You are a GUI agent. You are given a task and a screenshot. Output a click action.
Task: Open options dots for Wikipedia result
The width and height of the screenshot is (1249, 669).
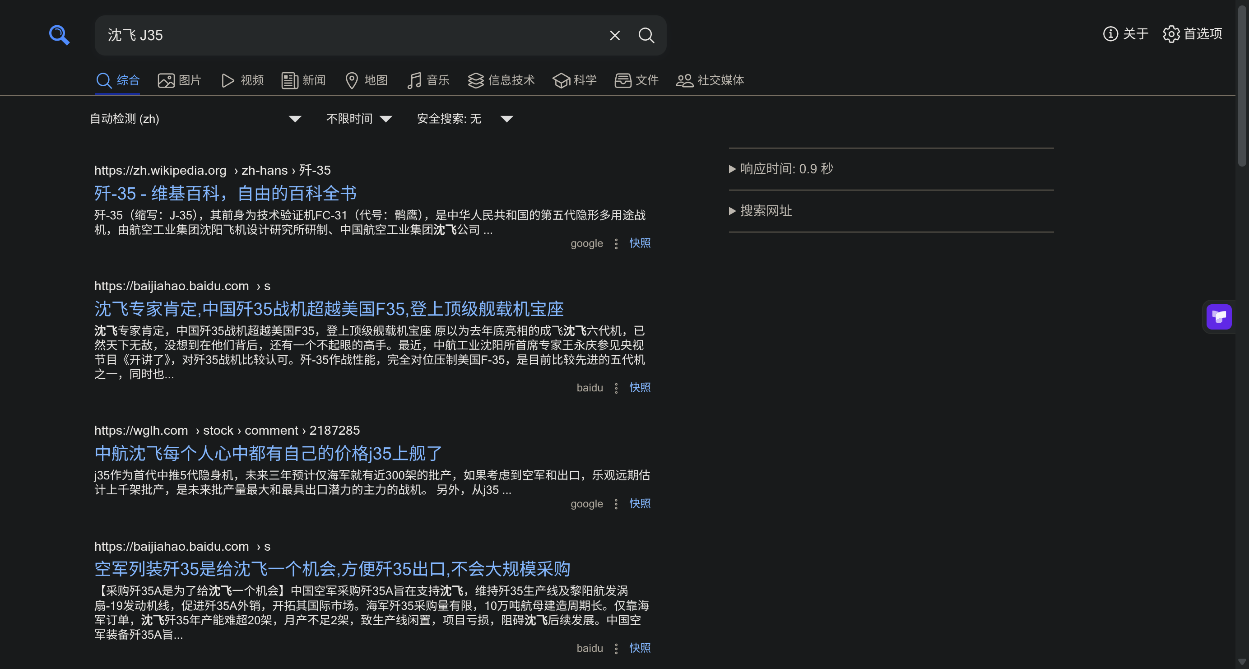pyautogui.click(x=616, y=244)
